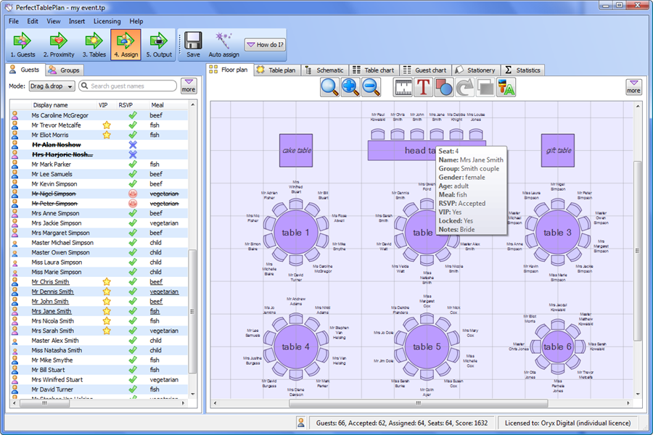Click the layer order overlapping squares icon

[x=485, y=88]
